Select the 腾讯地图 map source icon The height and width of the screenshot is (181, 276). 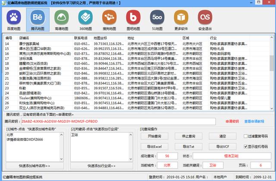39,18
